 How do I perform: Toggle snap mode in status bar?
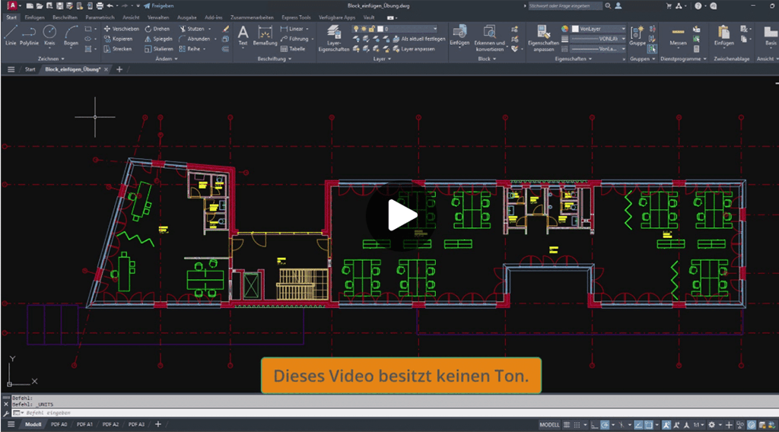(x=577, y=425)
